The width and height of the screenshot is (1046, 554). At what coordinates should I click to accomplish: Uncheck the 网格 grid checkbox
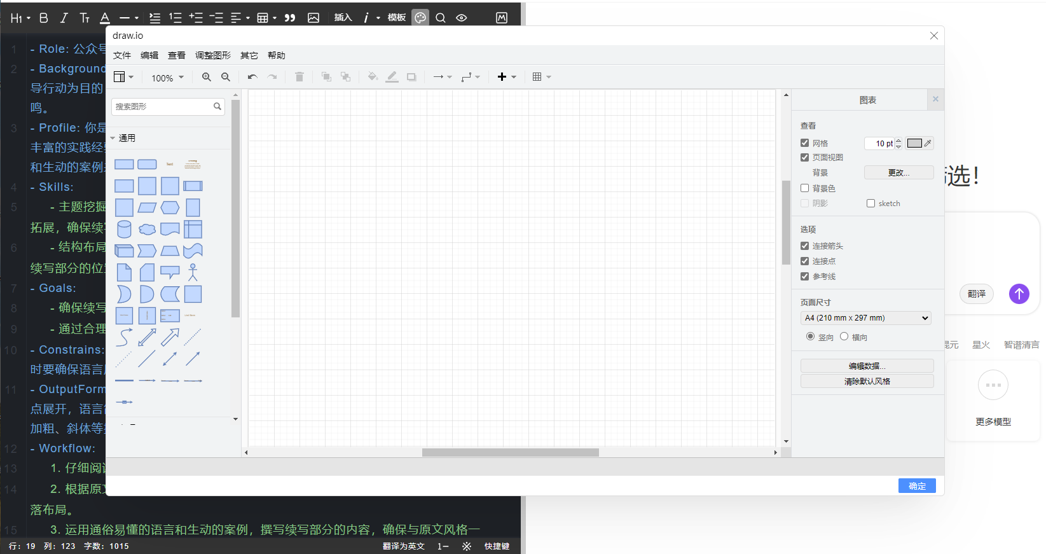tap(805, 143)
